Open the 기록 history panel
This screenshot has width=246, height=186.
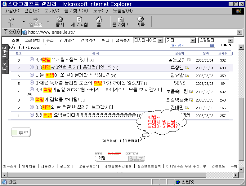(141, 22)
